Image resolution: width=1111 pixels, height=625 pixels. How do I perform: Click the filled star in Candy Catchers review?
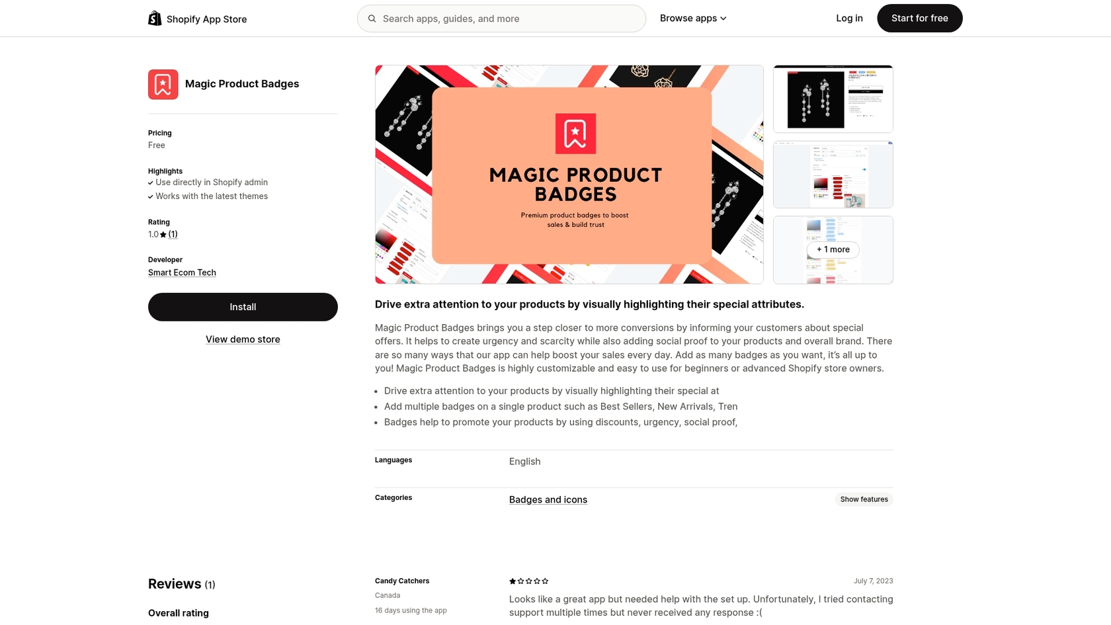tap(512, 581)
